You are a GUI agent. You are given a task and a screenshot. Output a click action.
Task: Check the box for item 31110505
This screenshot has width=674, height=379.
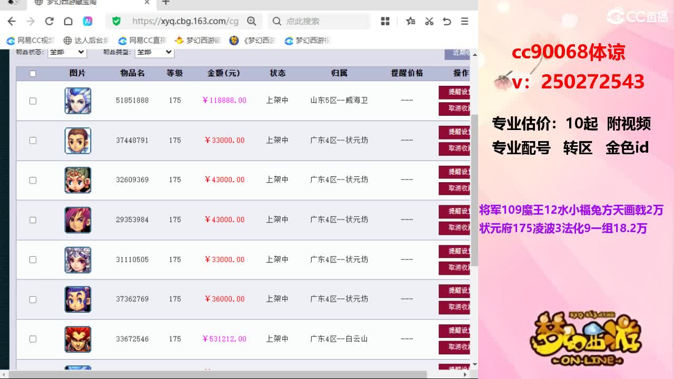(33, 260)
